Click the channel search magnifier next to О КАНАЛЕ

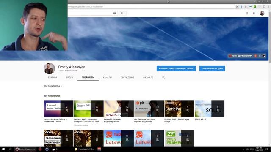click(163, 77)
